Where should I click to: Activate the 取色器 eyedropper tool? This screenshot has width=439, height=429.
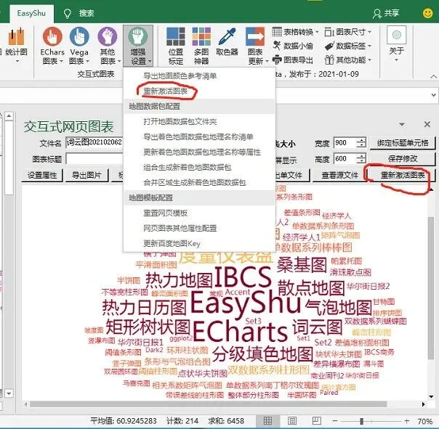pyautogui.click(x=227, y=41)
